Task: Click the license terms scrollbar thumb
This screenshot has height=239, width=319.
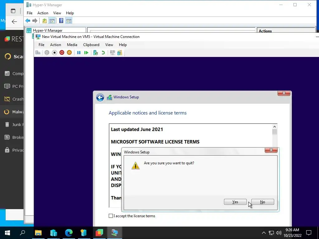Action: point(274,132)
